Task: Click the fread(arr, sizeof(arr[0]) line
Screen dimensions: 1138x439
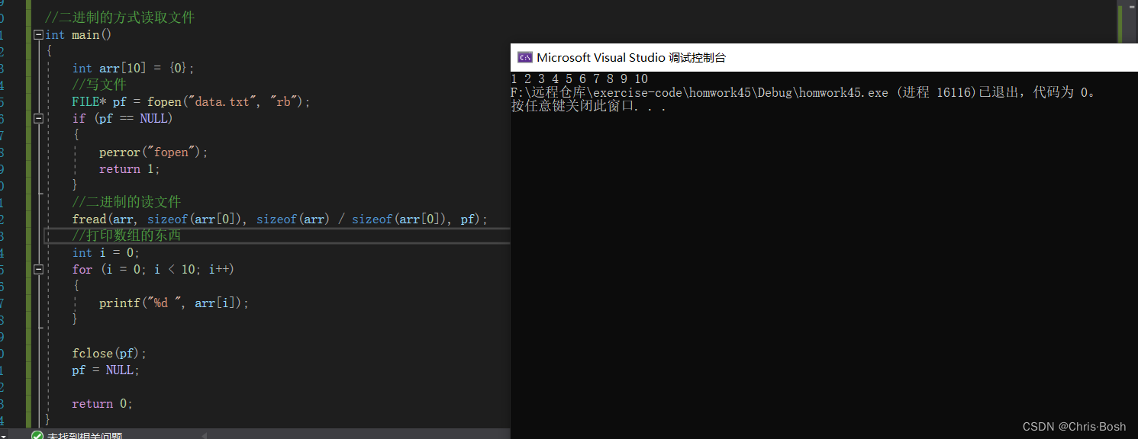Action: tap(280, 219)
